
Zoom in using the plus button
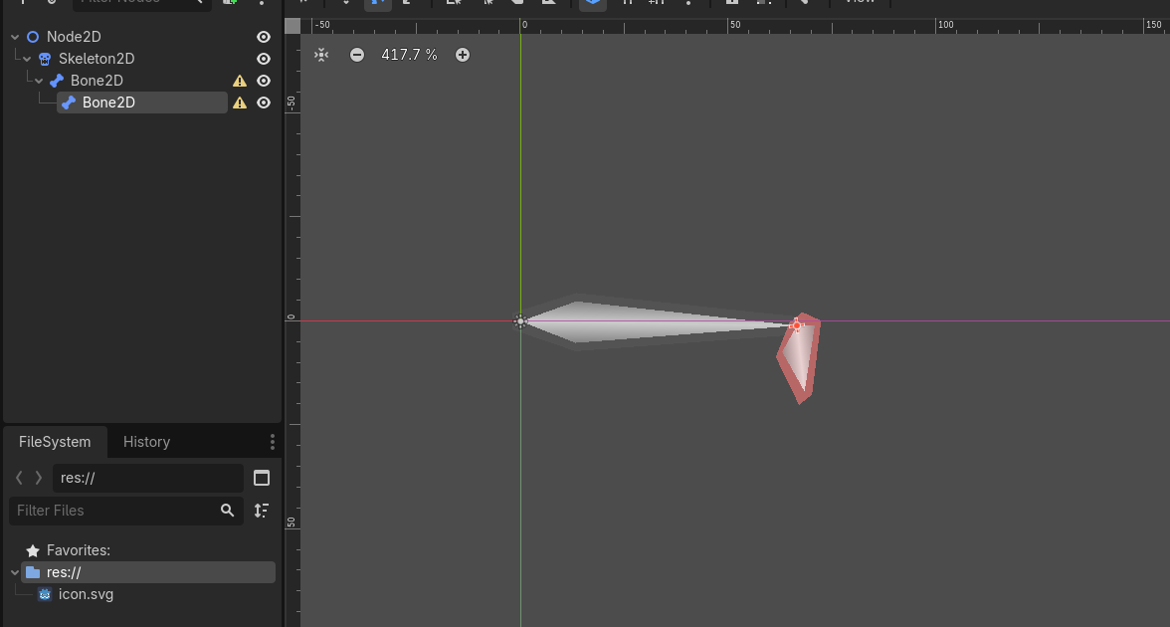pyautogui.click(x=463, y=55)
